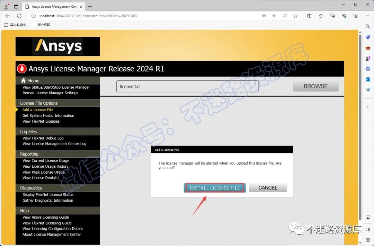Image resolution: width=374 pixels, height=246 pixels.
Task: Click the sidebar search icon
Action: click(x=368, y=26)
